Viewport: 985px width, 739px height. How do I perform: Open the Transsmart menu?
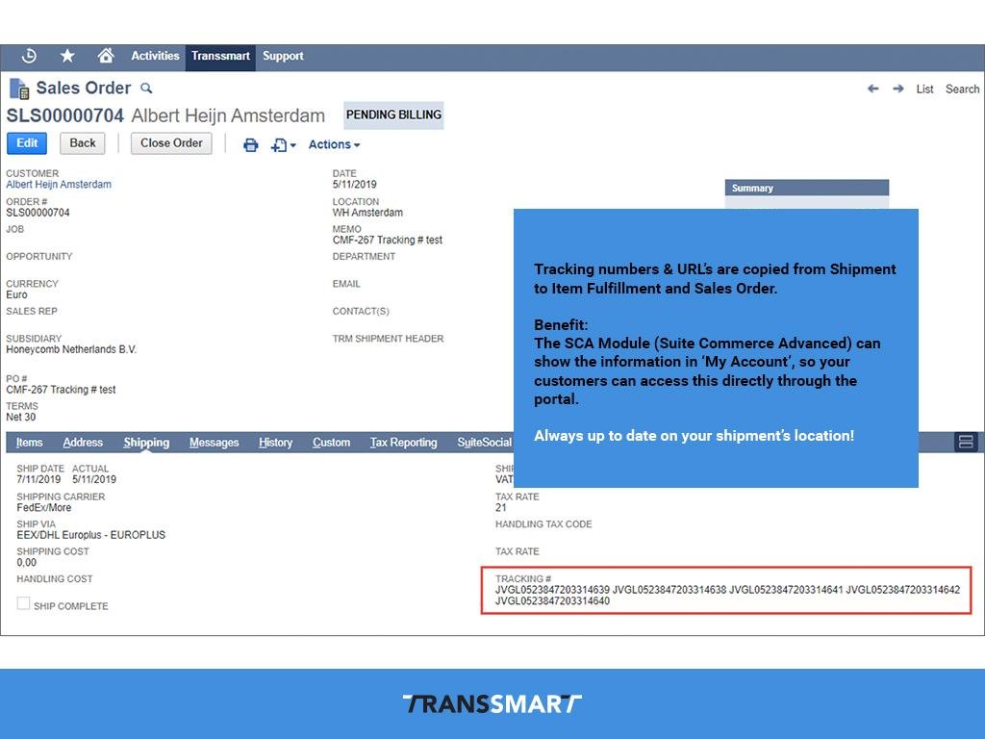click(x=220, y=57)
